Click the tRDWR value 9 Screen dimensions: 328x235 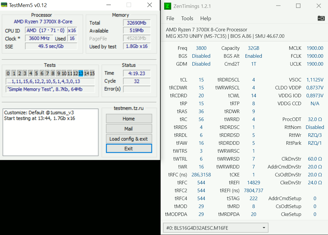254,111
